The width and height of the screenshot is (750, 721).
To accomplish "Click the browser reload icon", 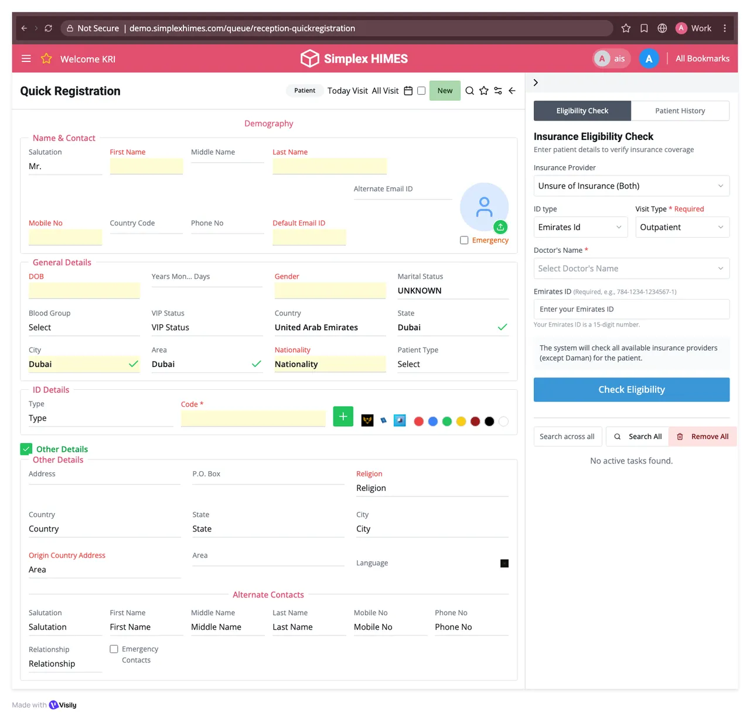I will click(49, 28).
